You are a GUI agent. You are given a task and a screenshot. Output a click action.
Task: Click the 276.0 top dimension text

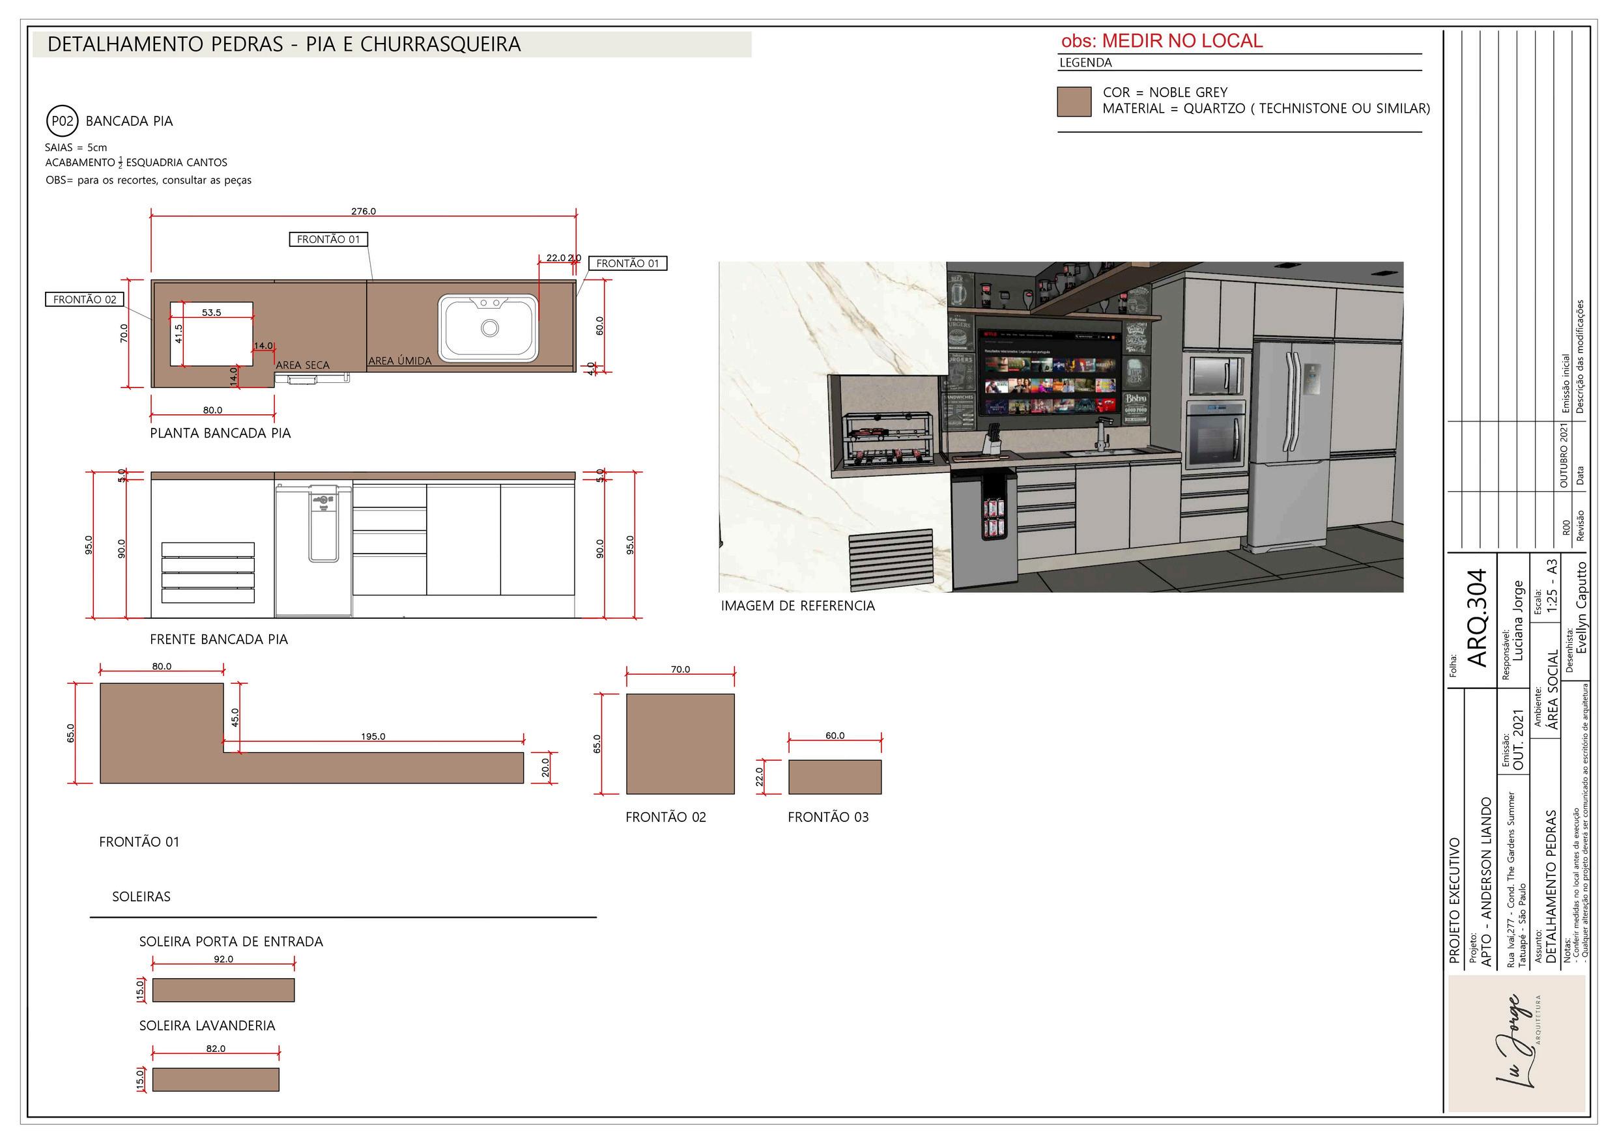364,211
